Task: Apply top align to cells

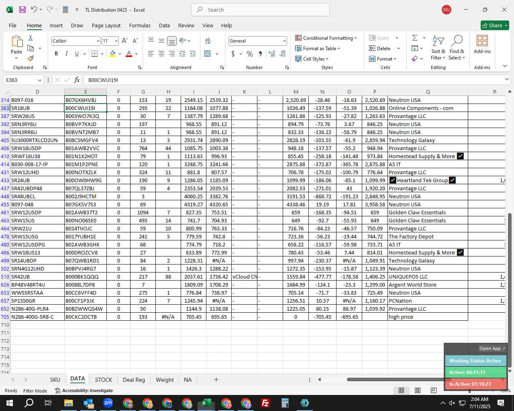Action: [151, 41]
